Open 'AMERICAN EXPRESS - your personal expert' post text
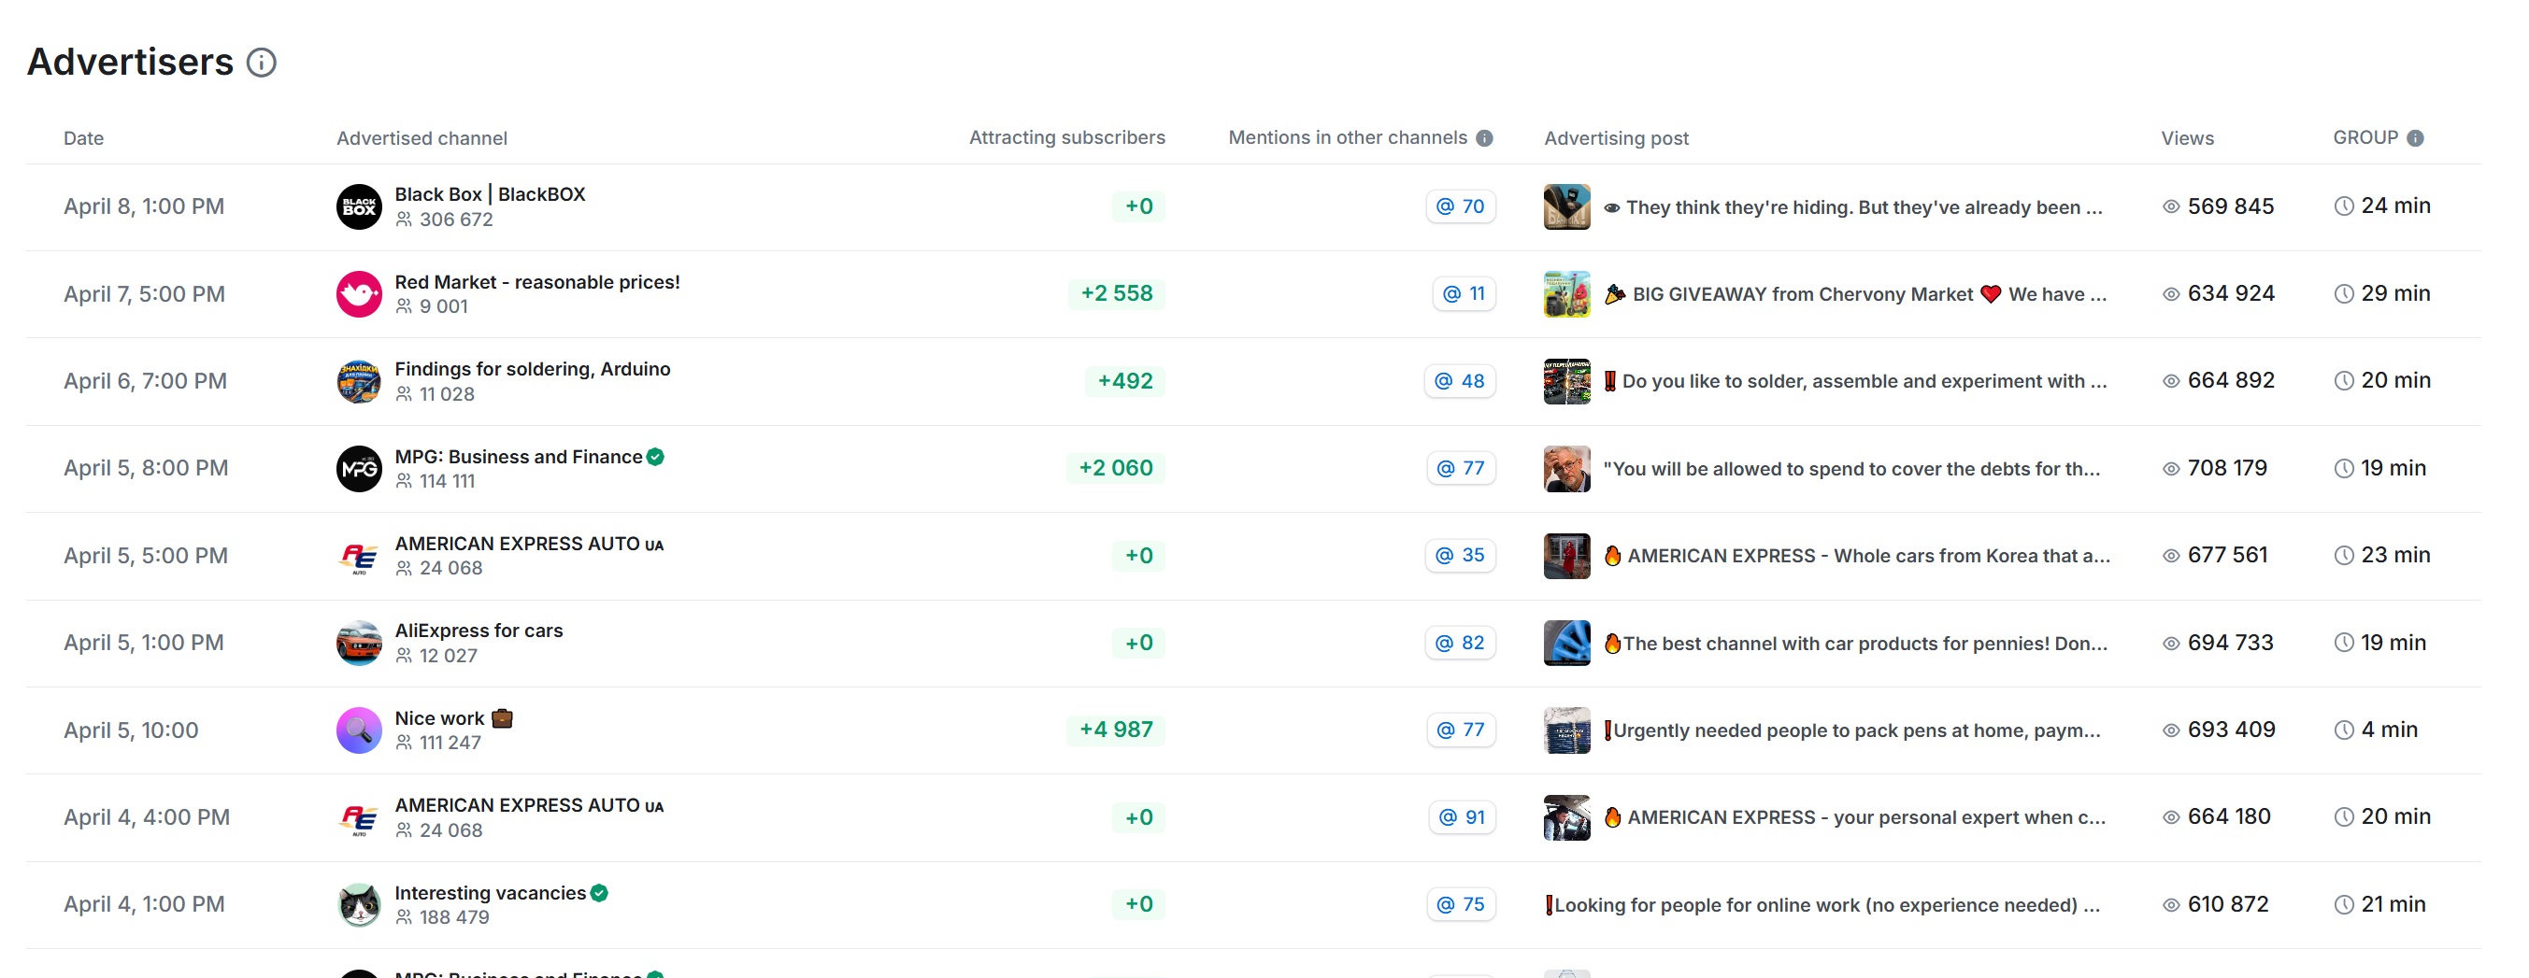Image resolution: width=2529 pixels, height=978 pixels. point(1854,818)
